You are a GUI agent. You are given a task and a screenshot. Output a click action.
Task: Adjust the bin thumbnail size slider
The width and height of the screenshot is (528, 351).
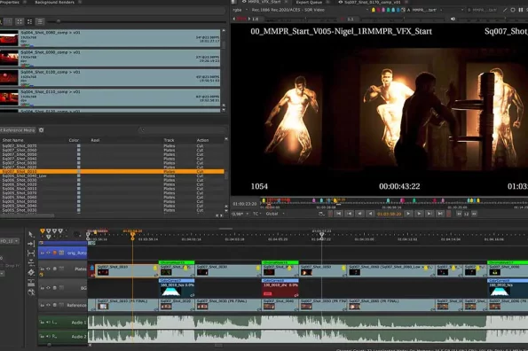pyautogui.click(x=59, y=21)
